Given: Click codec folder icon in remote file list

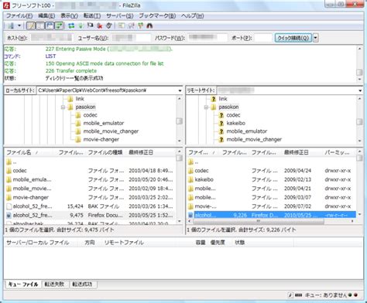Looking at the screenshot, I should (190, 171).
